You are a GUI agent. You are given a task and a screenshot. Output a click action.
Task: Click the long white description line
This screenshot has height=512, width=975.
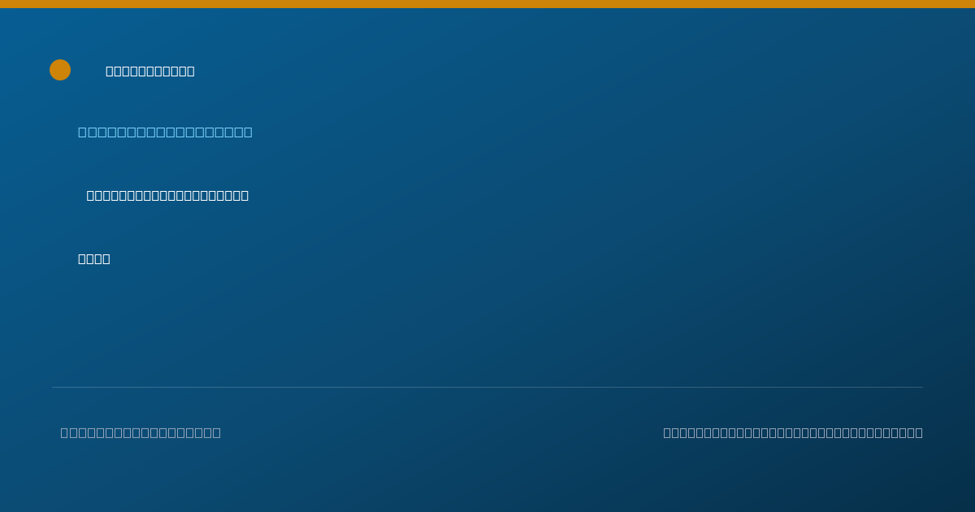pyautogui.click(x=167, y=195)
